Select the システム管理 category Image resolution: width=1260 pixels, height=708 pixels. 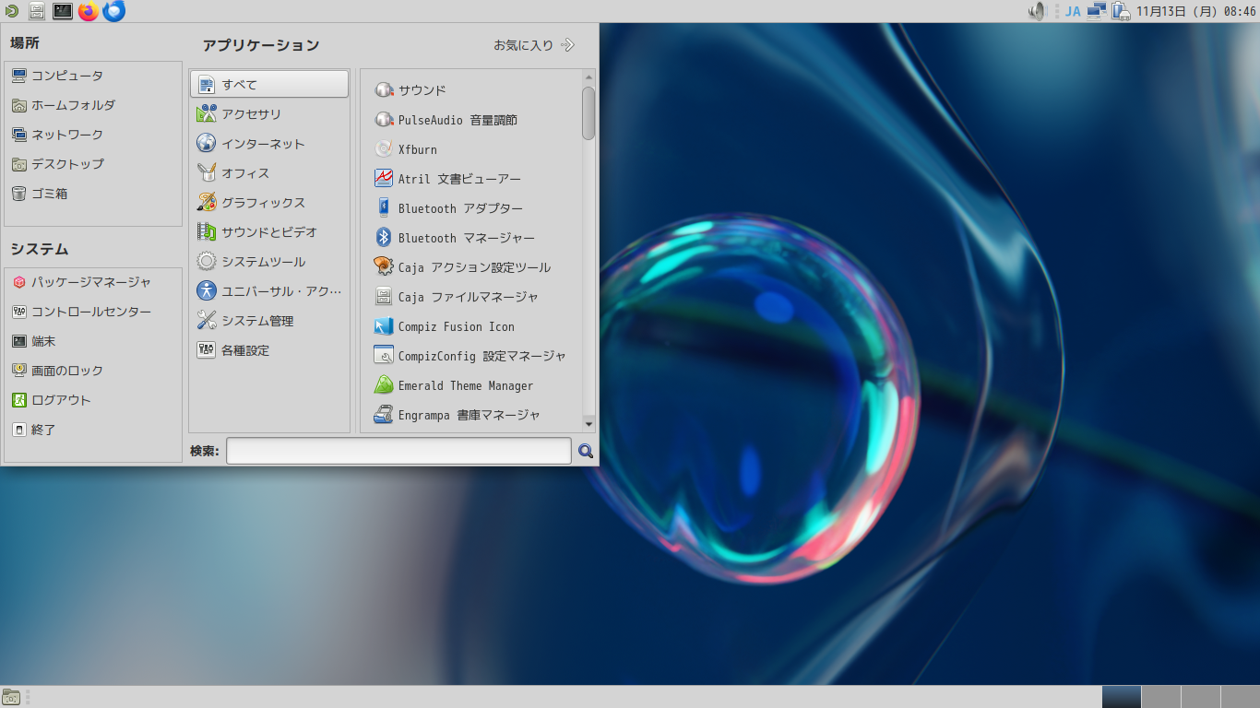(269, 321)
